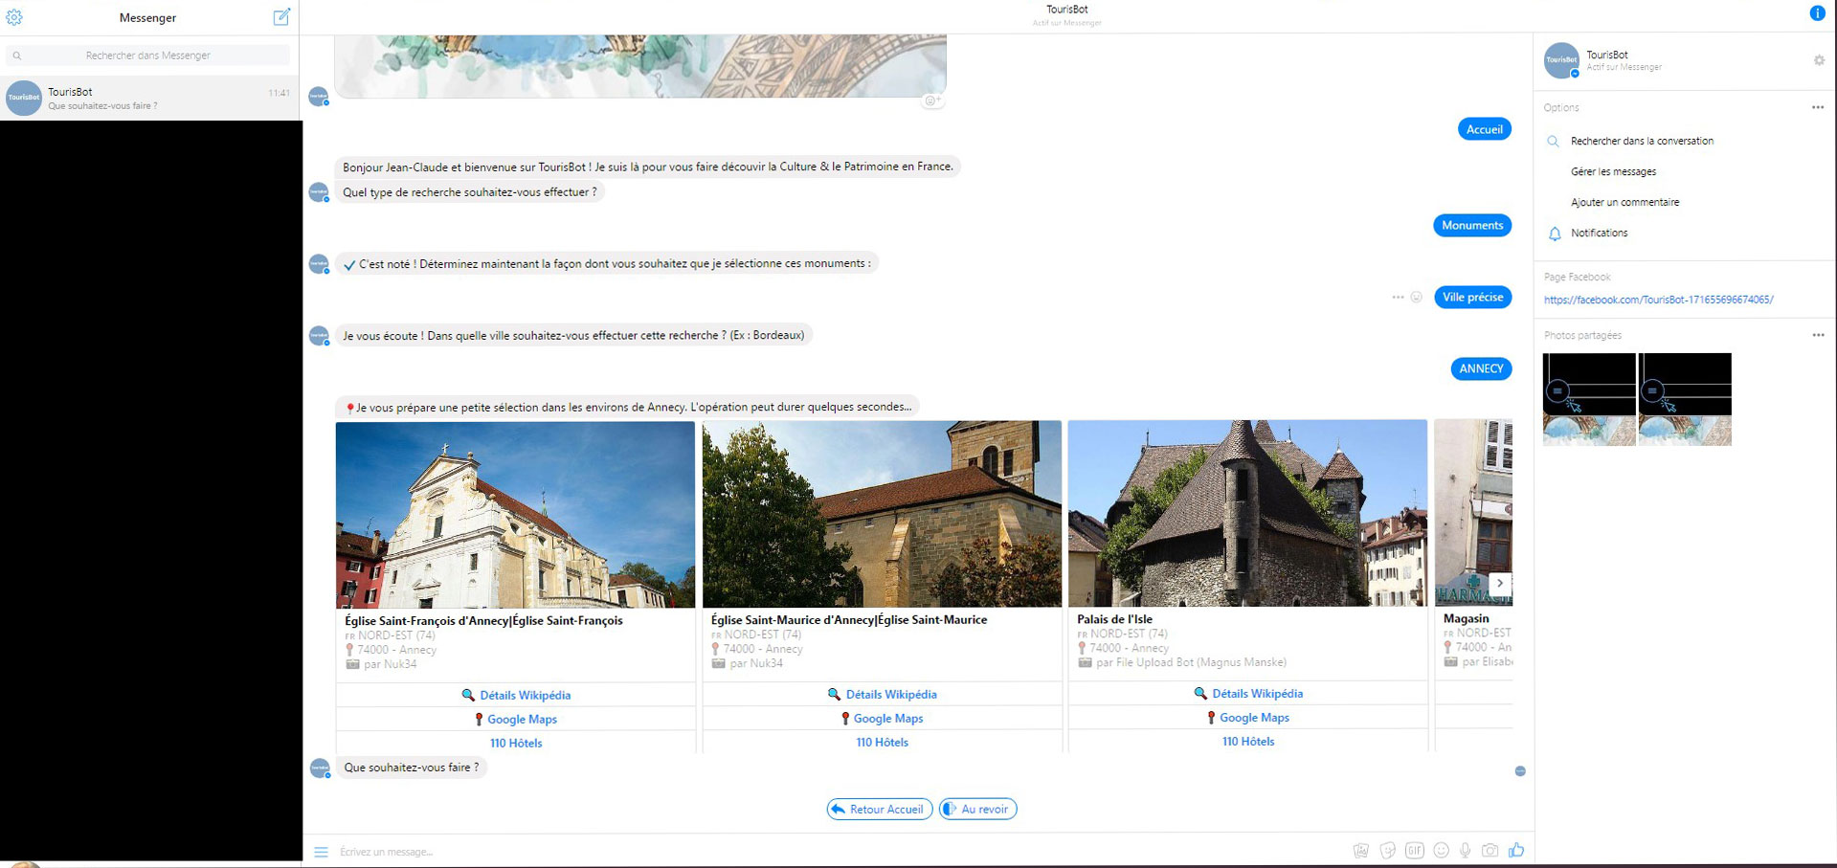Image resolution: width=1837 pixels, height=868 pixels.
Task: Click the Notifications bell icon
Action: (x=1555, y=234)
